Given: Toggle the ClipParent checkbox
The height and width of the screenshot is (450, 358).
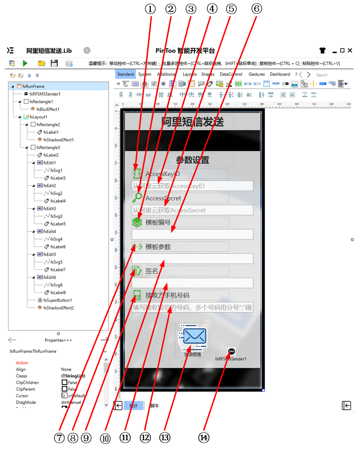Looking at the screenshot, I should tap(64, 389).
